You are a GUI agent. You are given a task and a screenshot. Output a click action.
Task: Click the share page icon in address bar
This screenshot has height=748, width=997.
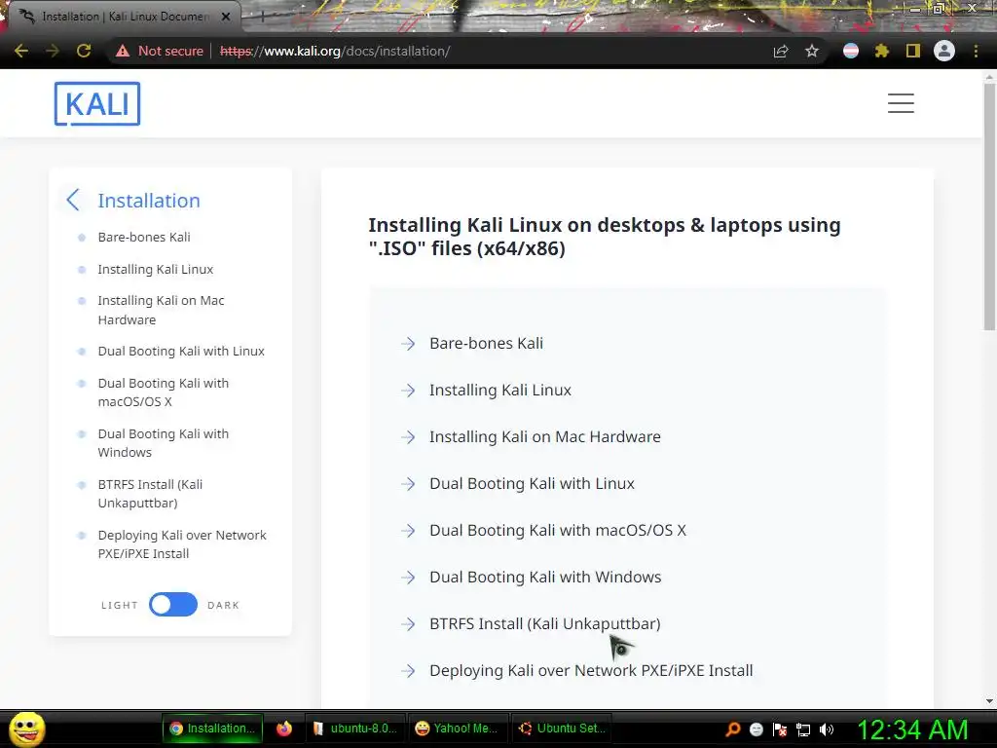[x=781, y=51]
